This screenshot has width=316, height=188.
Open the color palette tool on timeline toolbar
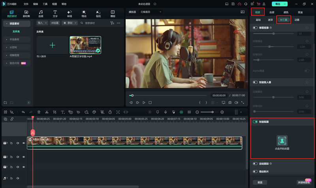(94, 112)
